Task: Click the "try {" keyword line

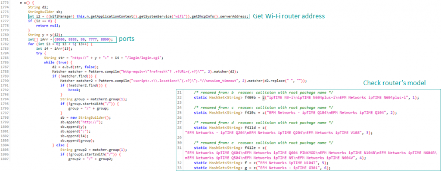Action: 41,53
